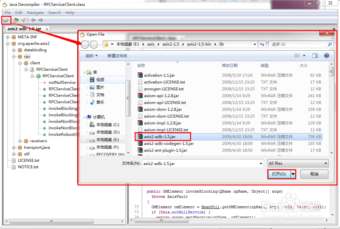Select axiom-impl-1.2.8.jar file

(x=163, y=123)
